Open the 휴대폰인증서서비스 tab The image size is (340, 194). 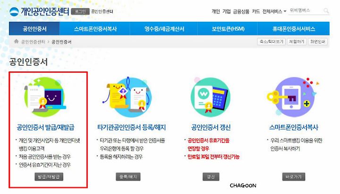[294, 29]
